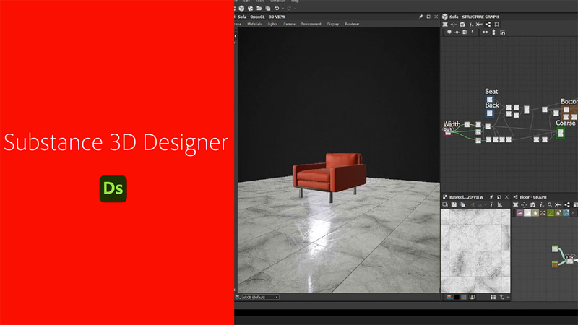The image size is (578, 325).
Task: Select the grey-green top node in Floor Graph
Action: (555, 248)
